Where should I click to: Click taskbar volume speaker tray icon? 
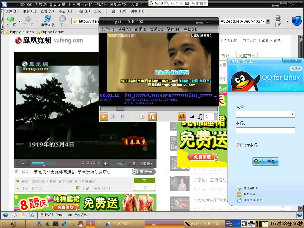pos(244,224)
